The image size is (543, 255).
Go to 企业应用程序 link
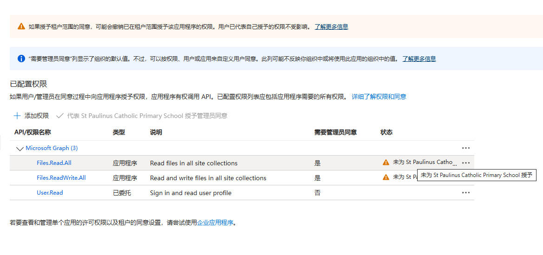pyautogui.click(x=215, y=222)
